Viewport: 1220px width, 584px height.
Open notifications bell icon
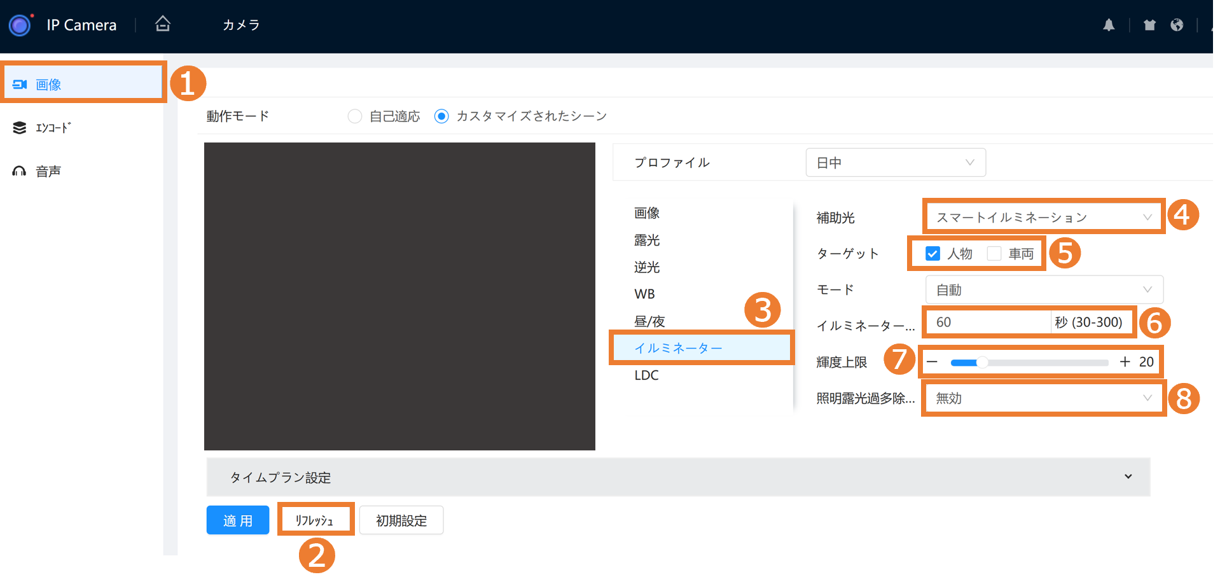(1109, 25)
